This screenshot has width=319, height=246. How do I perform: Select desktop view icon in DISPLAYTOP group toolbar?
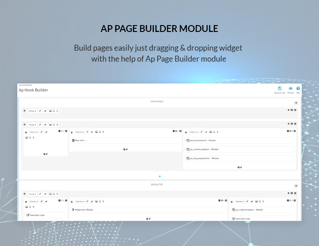coord(50,194)
